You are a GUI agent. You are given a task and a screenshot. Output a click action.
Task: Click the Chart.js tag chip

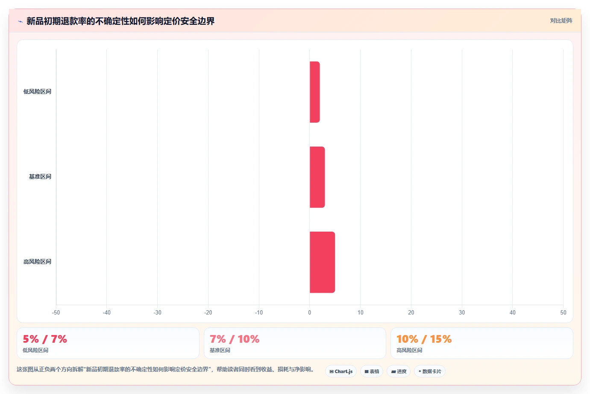[341, 371]
